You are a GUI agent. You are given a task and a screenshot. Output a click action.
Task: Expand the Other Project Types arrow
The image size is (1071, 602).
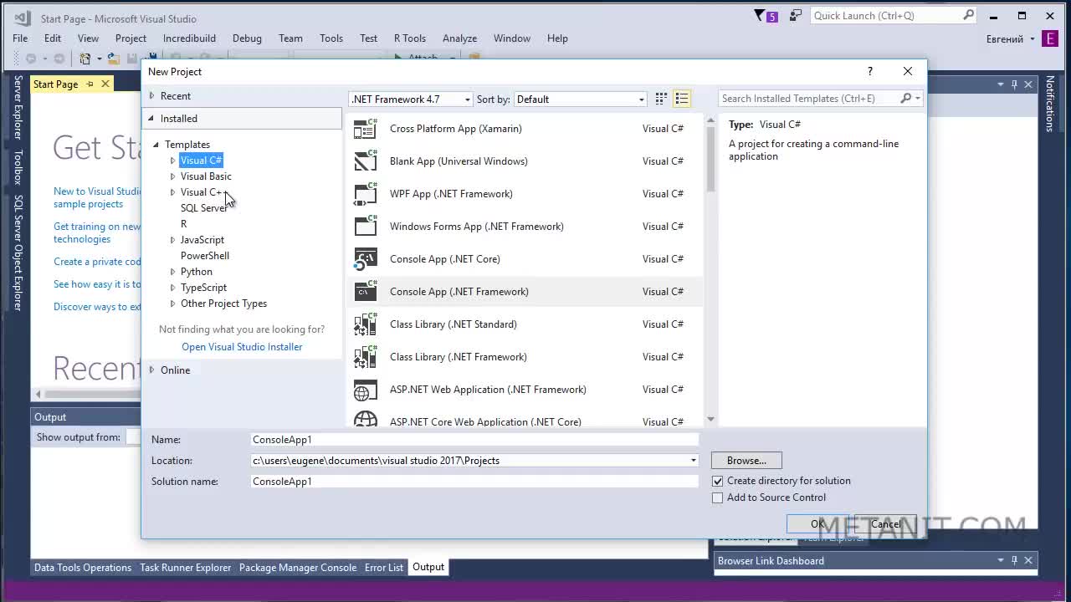(x=172, y=304)
